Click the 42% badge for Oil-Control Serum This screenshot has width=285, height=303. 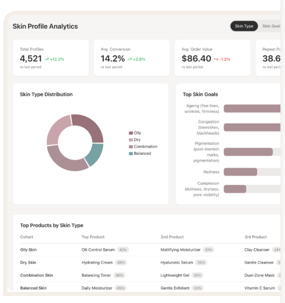tap(123, 250)
